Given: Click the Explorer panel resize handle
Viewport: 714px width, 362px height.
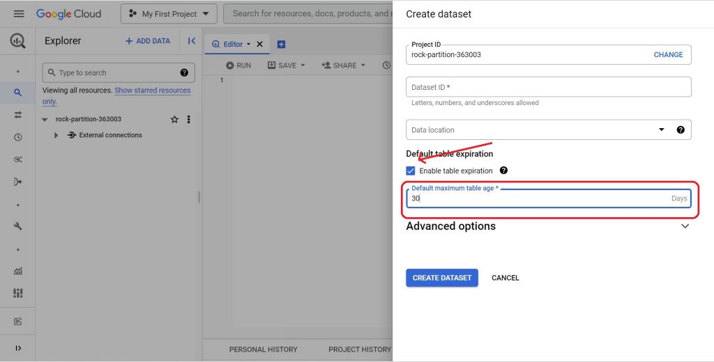Looking at the screenshot, I should (x=199, y=197).
